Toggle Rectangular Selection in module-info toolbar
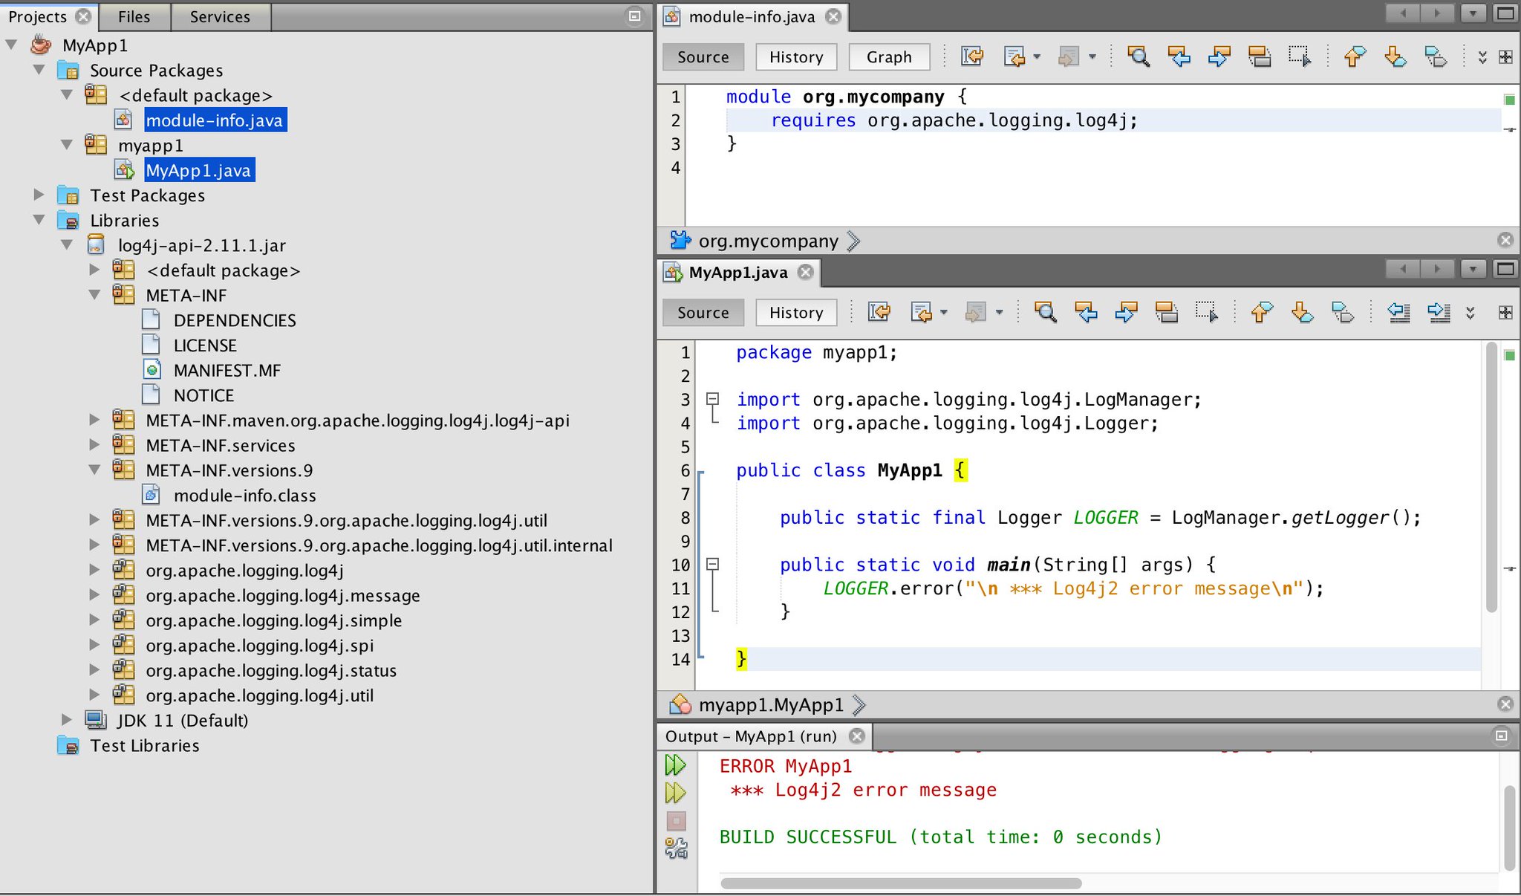This screenshot has height=896, width=1521. tap(1299, 56)
